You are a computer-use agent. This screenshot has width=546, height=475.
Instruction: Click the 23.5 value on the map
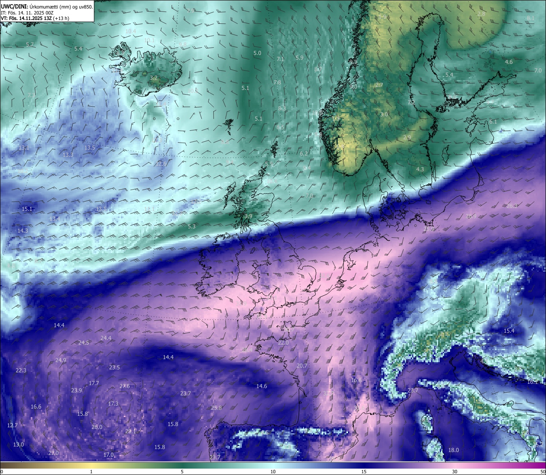[x=114, y=368]
